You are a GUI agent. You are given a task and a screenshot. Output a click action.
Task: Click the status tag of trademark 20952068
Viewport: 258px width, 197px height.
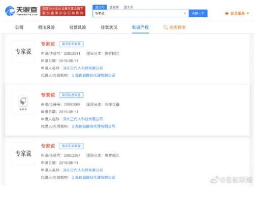pyautogui.click(x=71, y=95)
